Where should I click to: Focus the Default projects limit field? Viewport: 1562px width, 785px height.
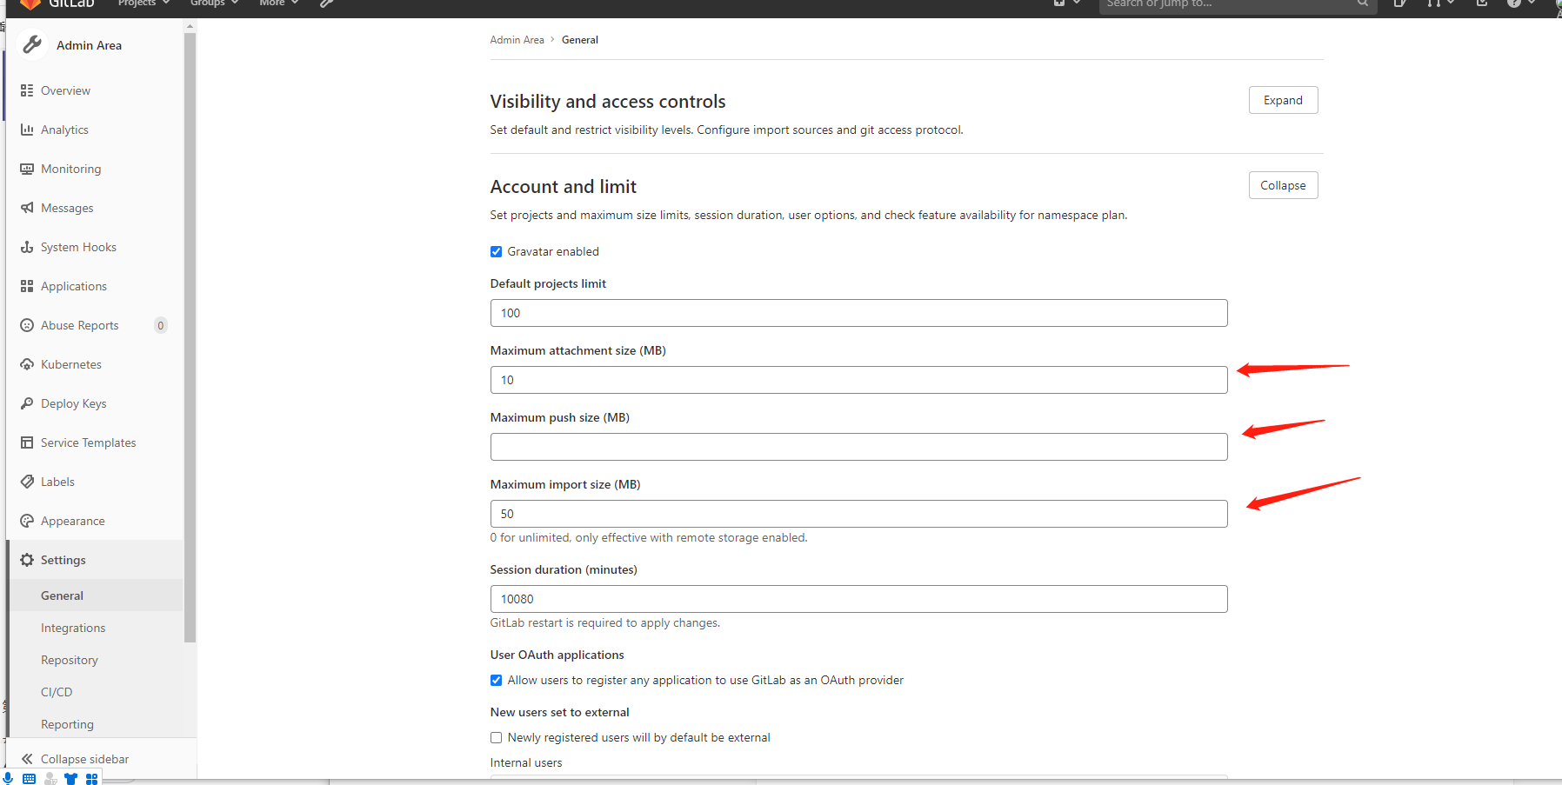coord(858,313)
